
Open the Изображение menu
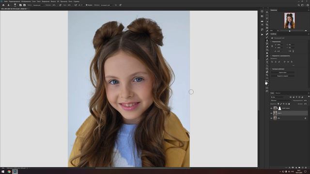[26, 1]
